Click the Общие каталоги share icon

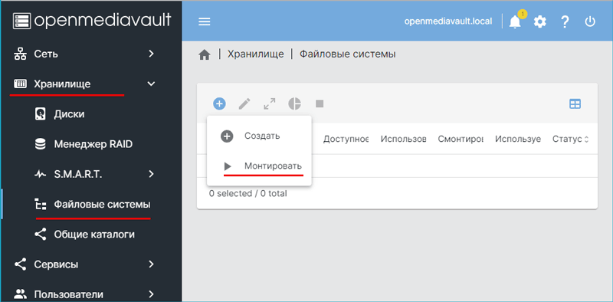coord(40,235)
